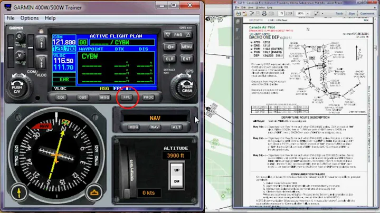Toggle the ALT autopilot mode button
The width and height of the screenshot is (380, 213).
pyautogui.click(x=176, y=127)
